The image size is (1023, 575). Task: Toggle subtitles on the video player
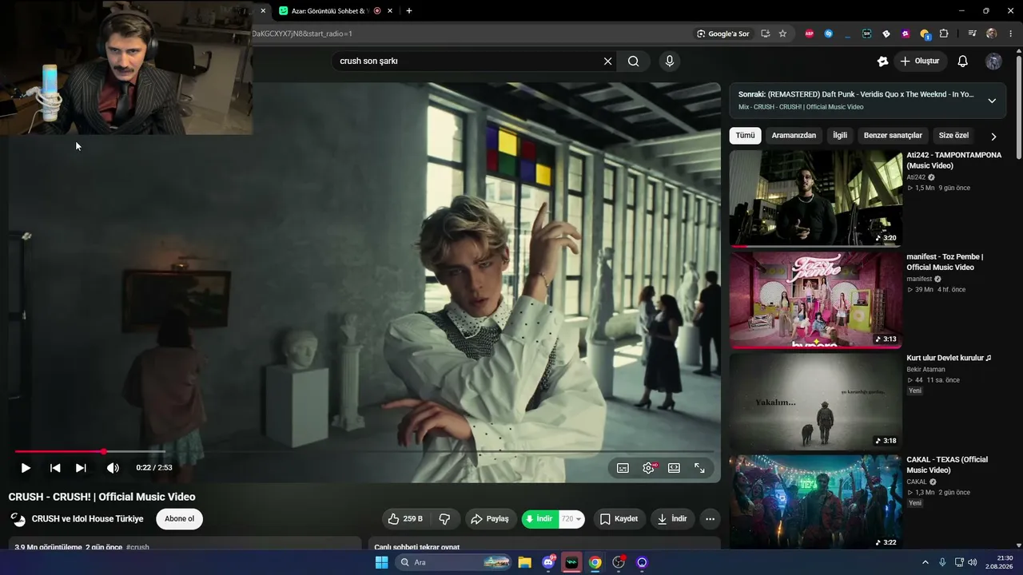tap(623, 468)
